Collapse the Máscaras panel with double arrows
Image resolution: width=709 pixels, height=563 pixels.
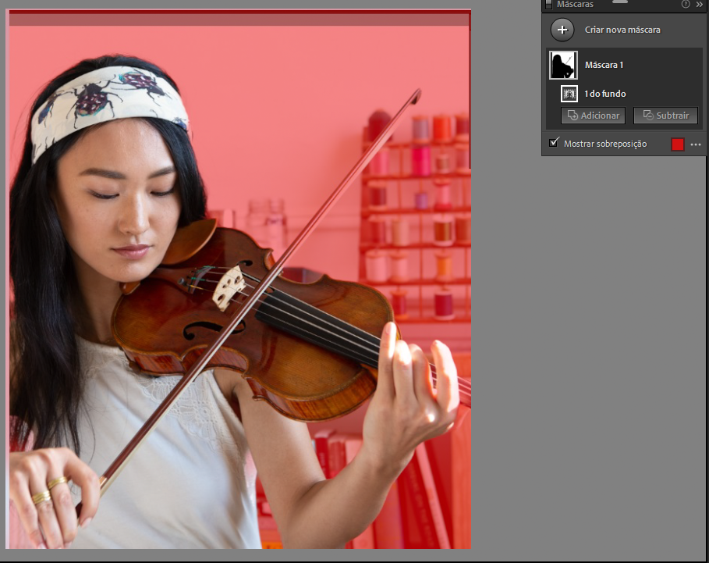click(x=700, y=4)
